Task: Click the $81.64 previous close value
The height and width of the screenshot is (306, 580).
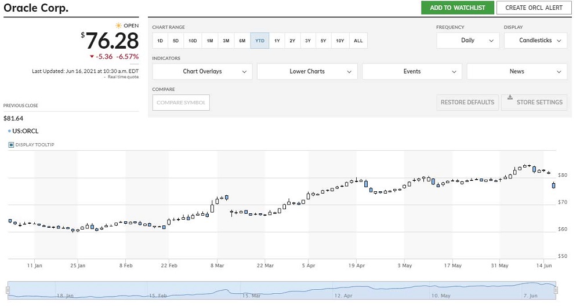Action: (x=13, y=118)
